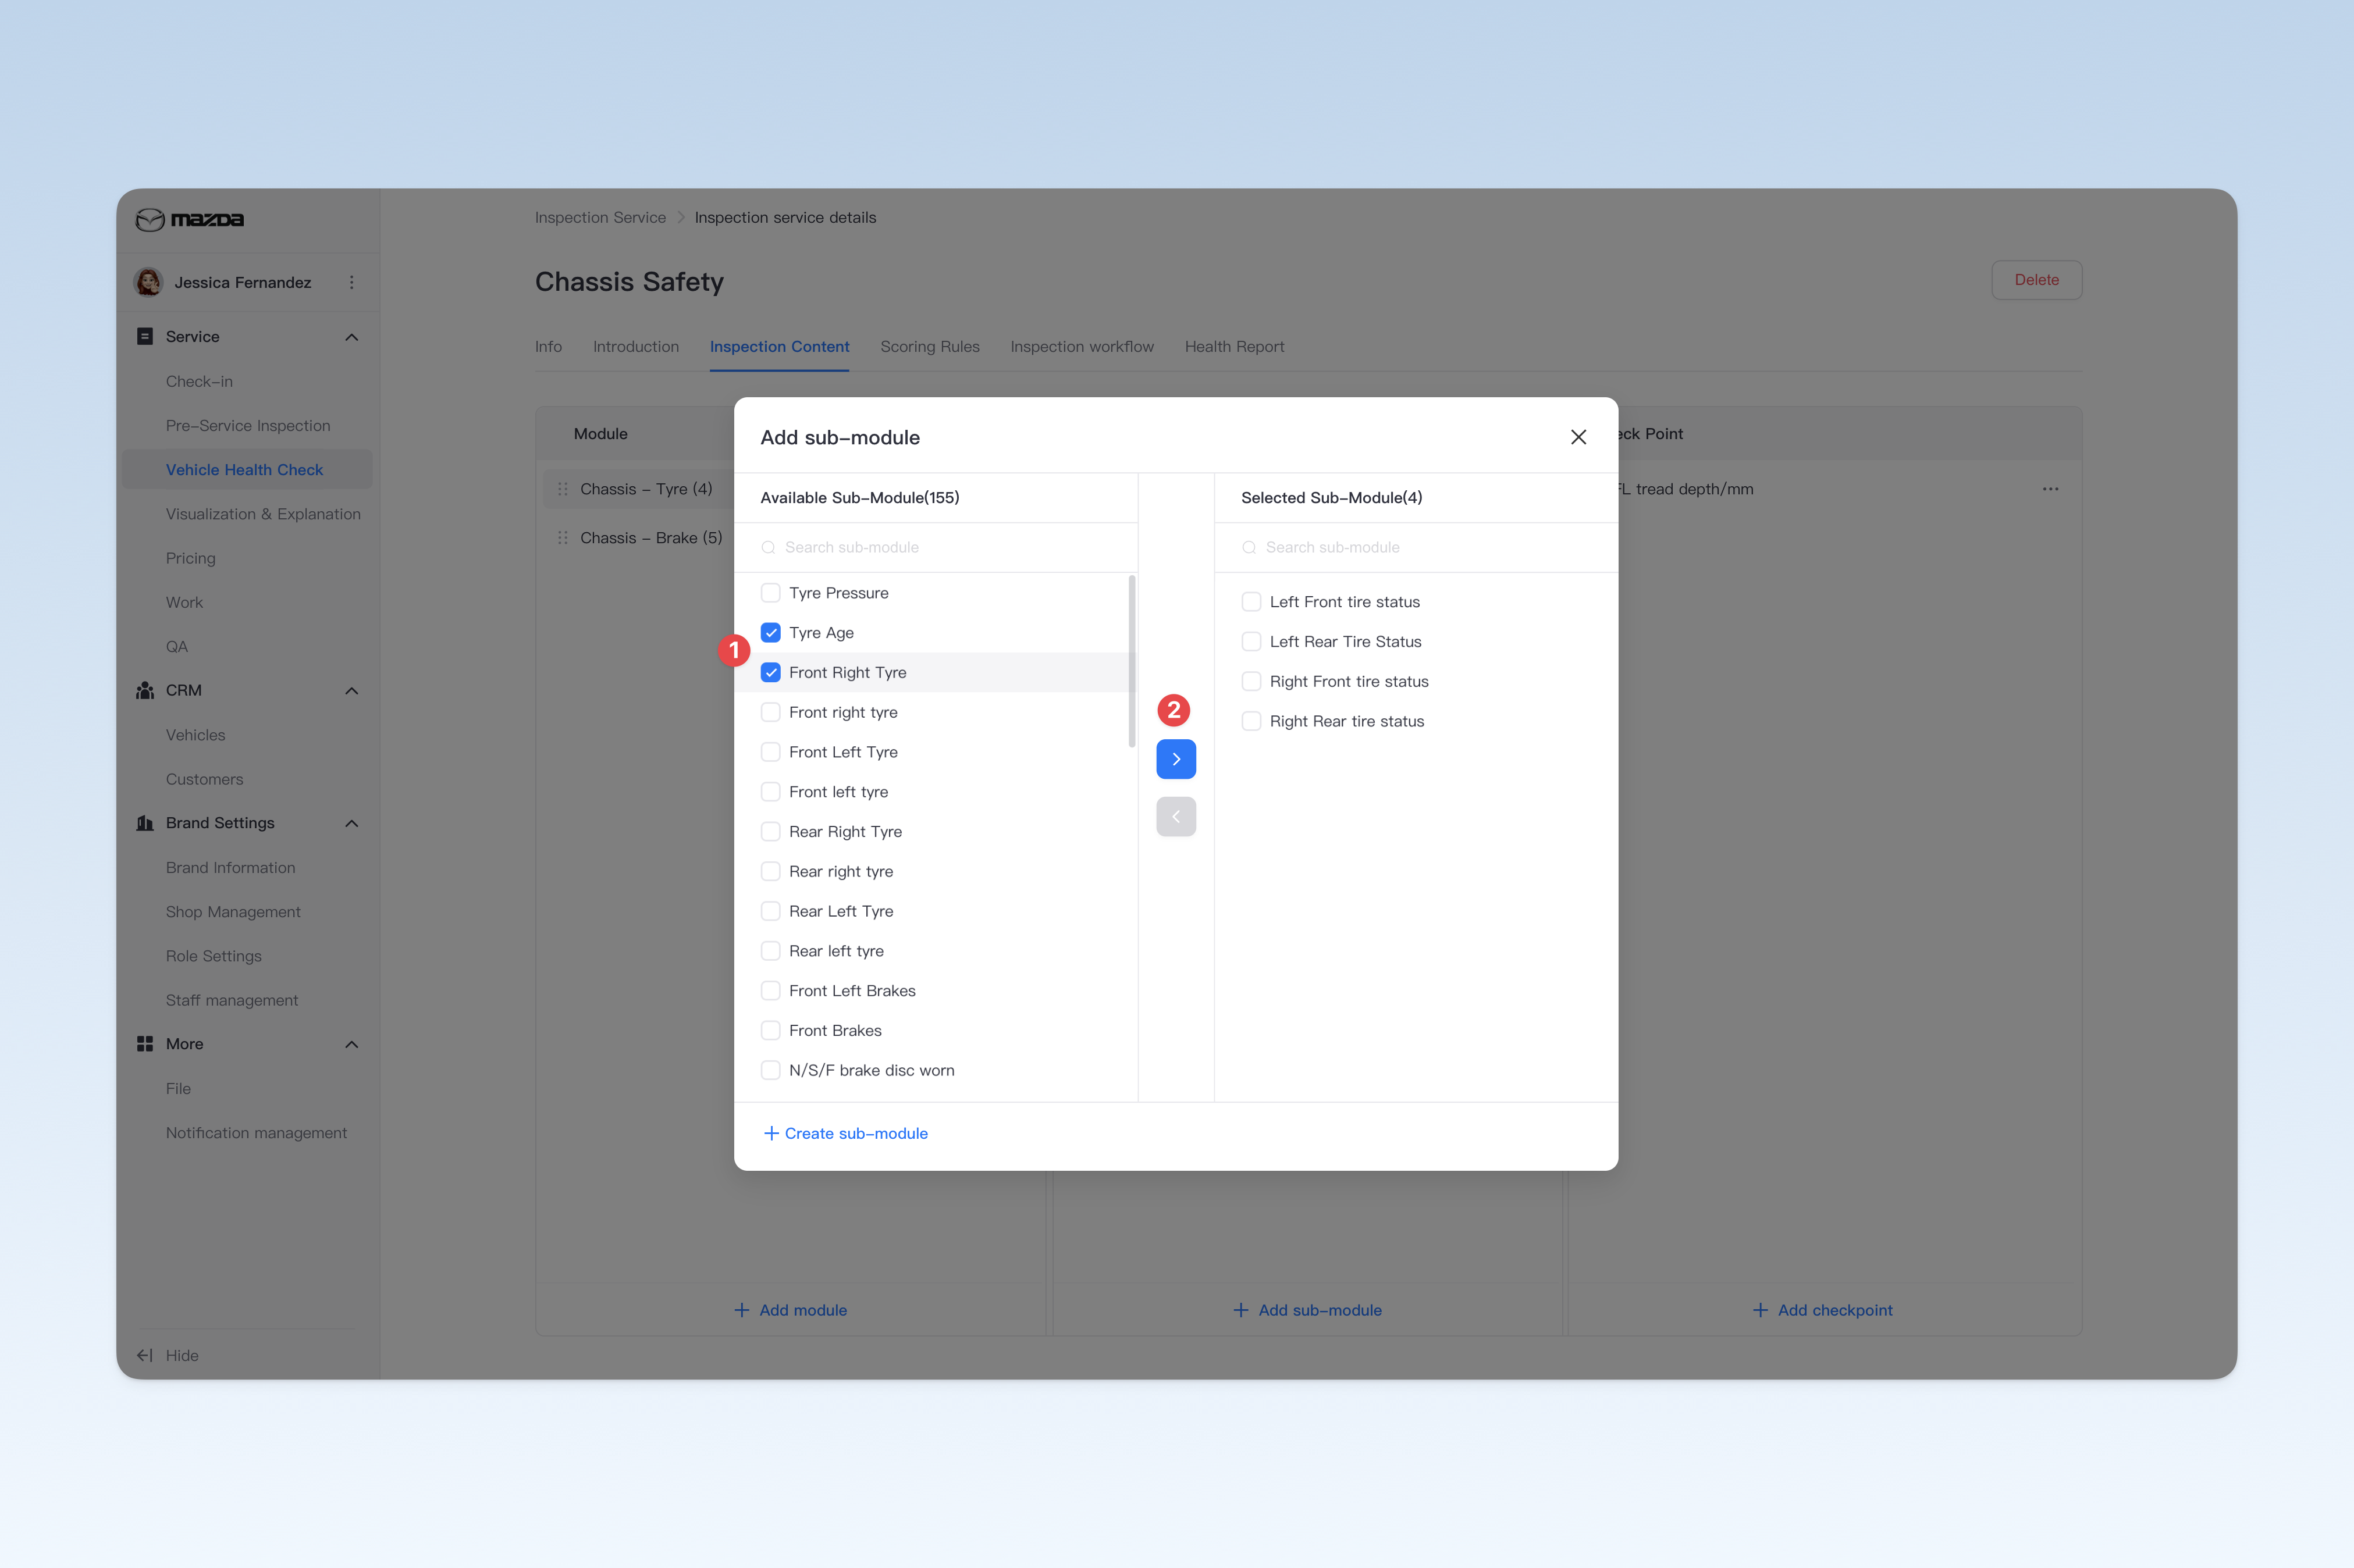Open the Health Report tab
Viewport: 2354px width, 1568px height.
click(1235, 346)
